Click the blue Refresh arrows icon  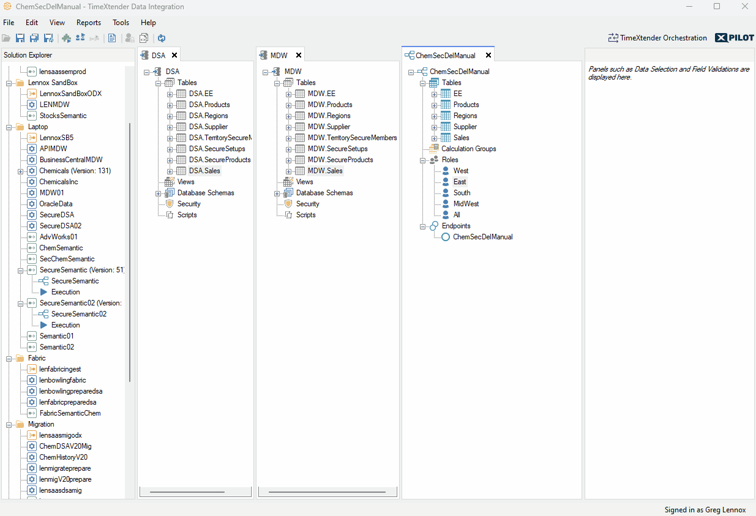[x=162, y=38]
